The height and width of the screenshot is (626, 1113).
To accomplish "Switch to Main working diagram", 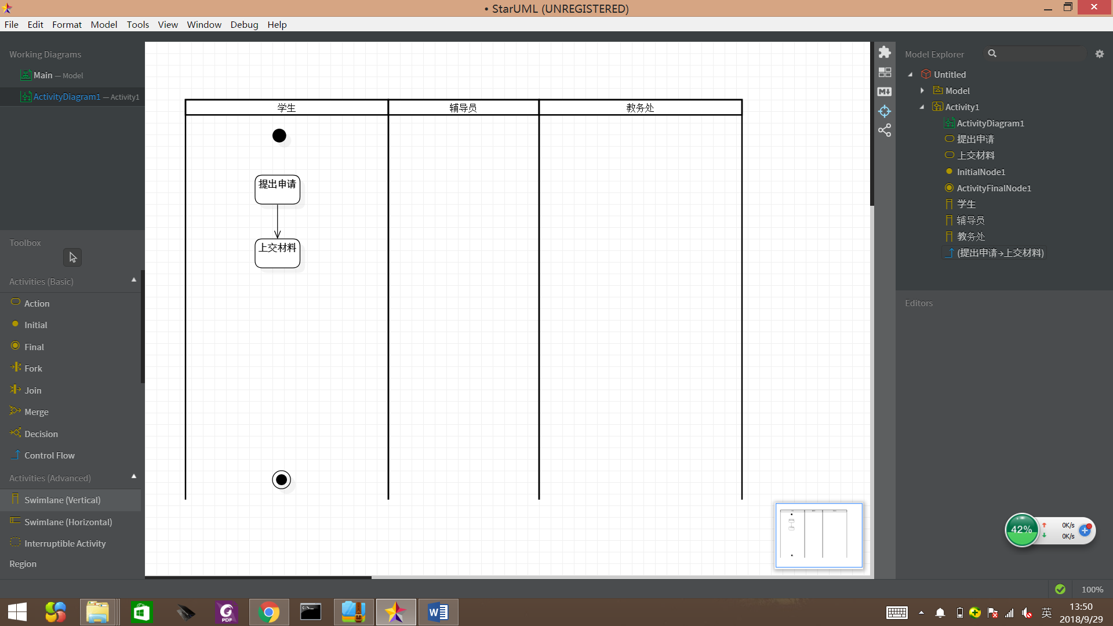I will pyautogui.click(x=43, y=75).
